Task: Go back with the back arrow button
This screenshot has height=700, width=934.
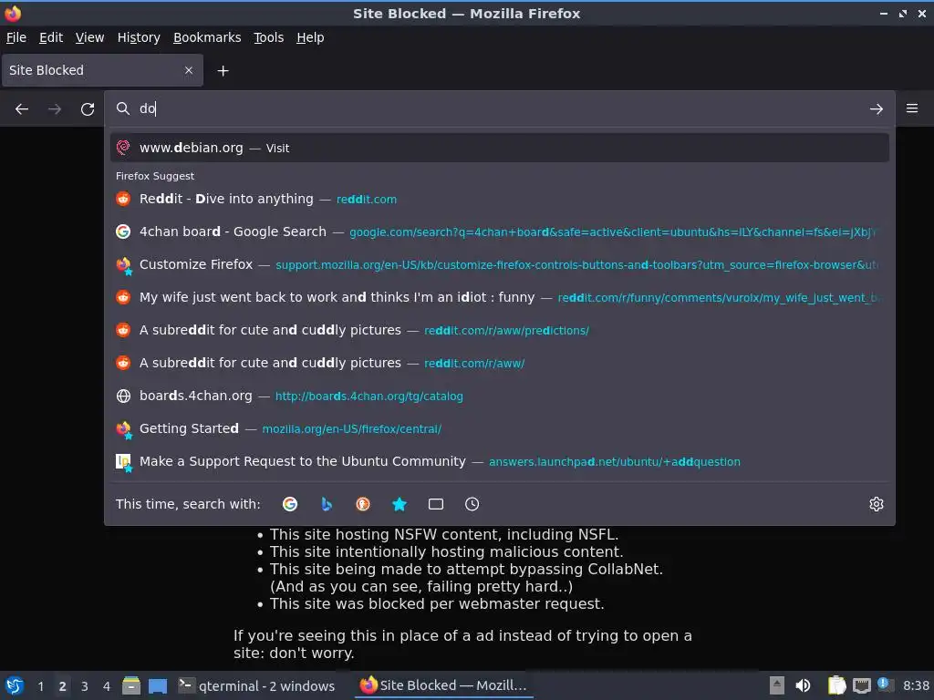Action: tap(22, 109)
